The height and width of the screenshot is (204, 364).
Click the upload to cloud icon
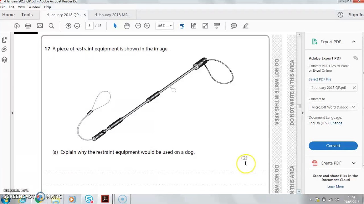(x=17, y=26)
